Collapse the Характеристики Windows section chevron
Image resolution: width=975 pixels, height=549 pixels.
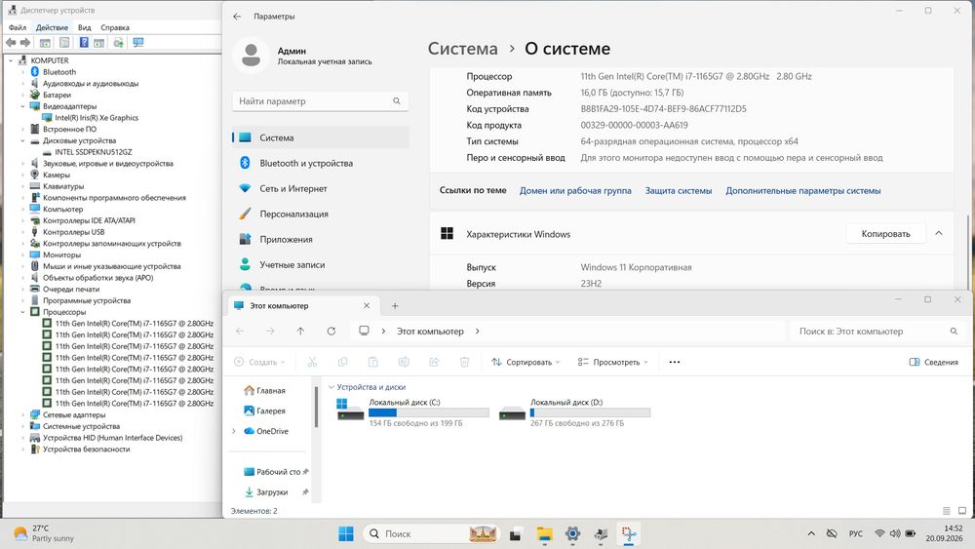pyautogui.click(x=939, y=234)
